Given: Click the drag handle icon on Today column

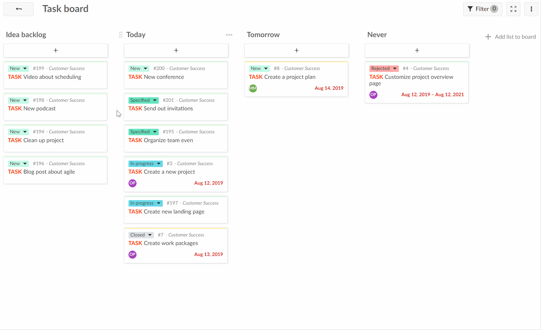Looking at the screenshot, I should click(120, 35).
